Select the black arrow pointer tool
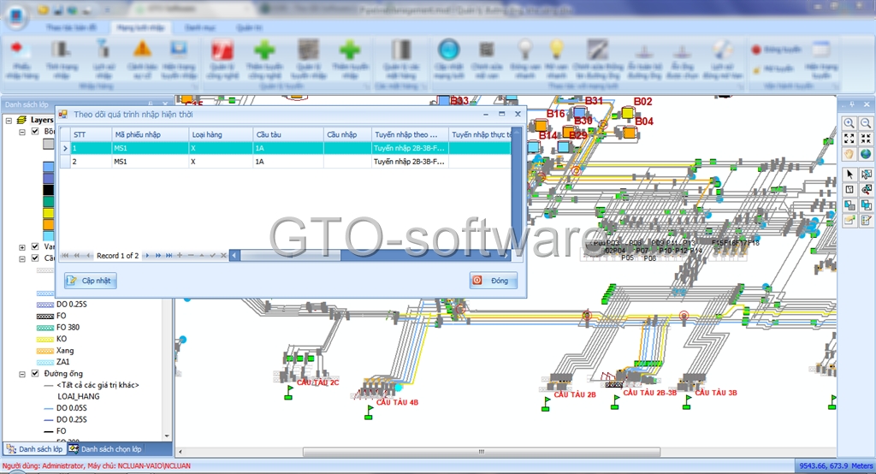 pyautogui.click(x=849, y=175)
